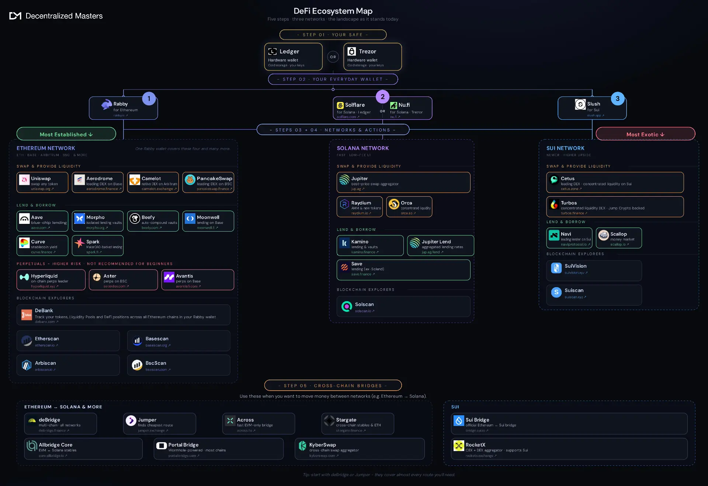Click the KyberSwap green icon
Image resolution: width=708 pixels, height=486 pixels.
(x=302, y=445)
